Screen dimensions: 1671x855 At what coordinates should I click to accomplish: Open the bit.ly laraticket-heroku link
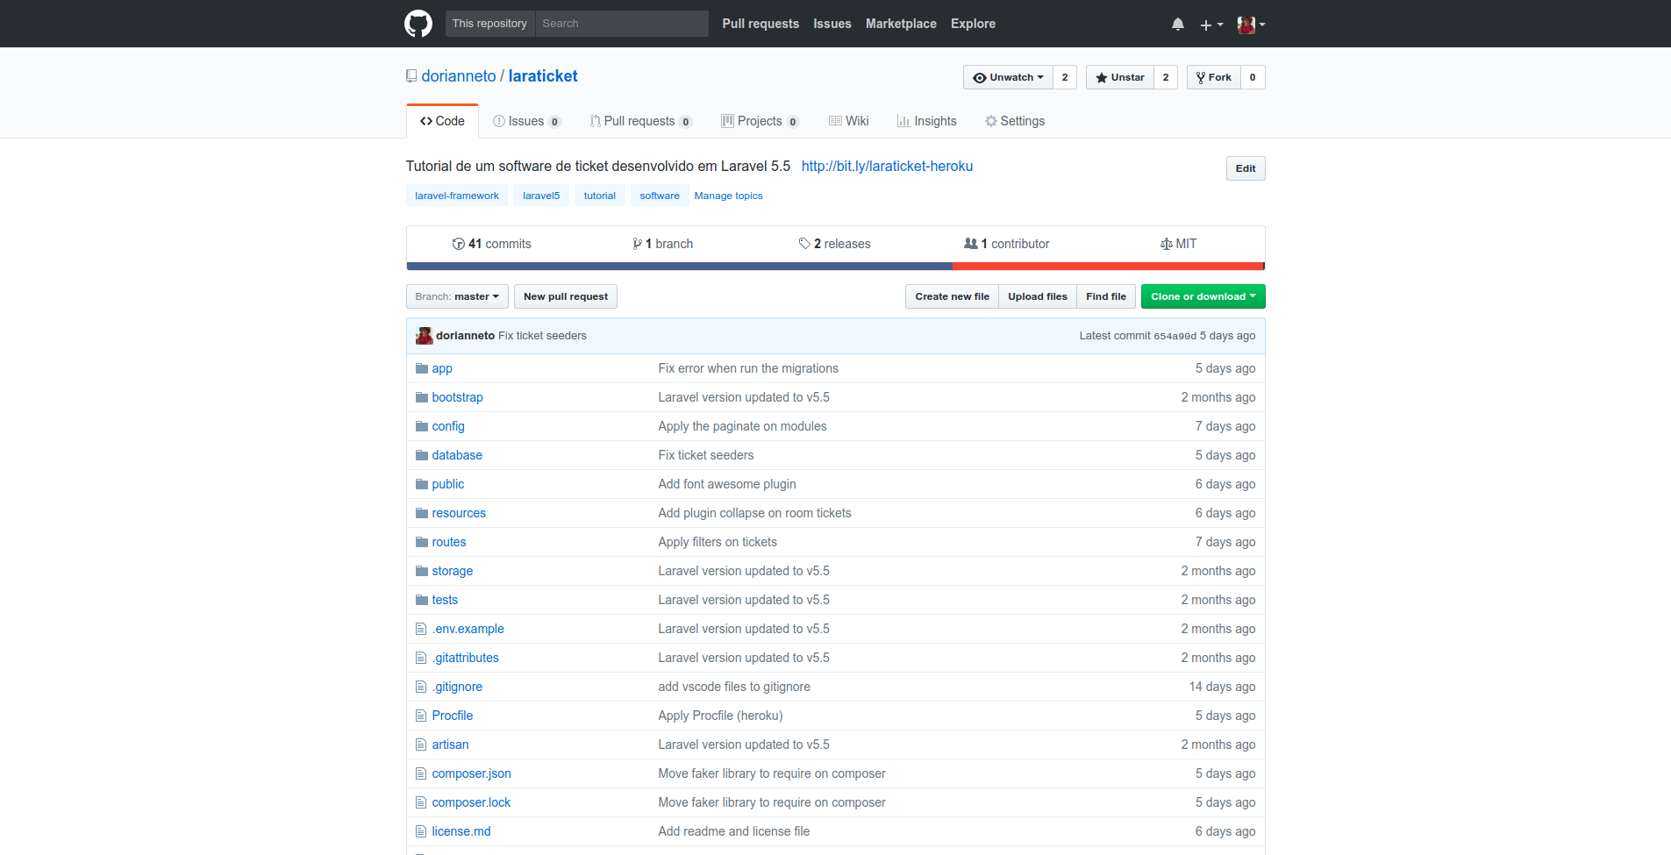(x=887, y=166)
